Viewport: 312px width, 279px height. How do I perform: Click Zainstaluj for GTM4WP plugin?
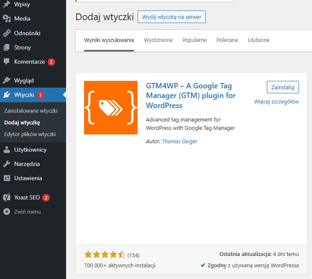click(x=283, y=87)
